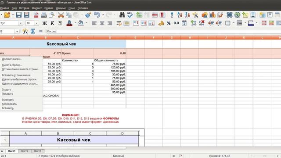The width and height of the screenshot is (281, 158).
Task: Click the Undo arrow icon
Action: pyautogui.click(x=97, y=14)
